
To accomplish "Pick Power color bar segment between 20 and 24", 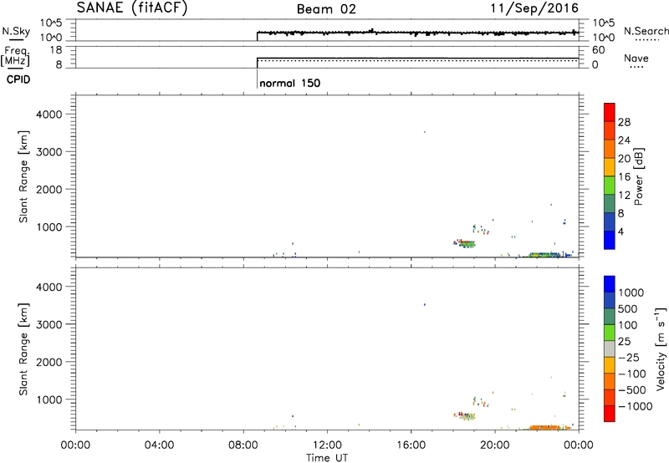I will coord(610,149).
